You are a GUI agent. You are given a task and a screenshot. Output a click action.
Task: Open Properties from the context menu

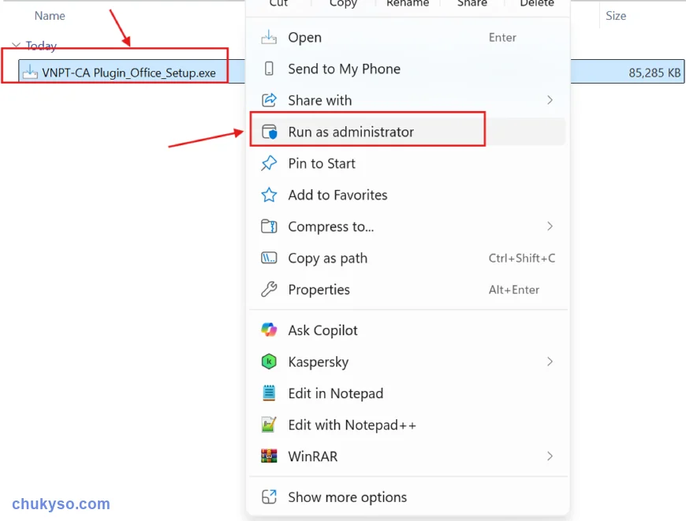click(408, 289)
